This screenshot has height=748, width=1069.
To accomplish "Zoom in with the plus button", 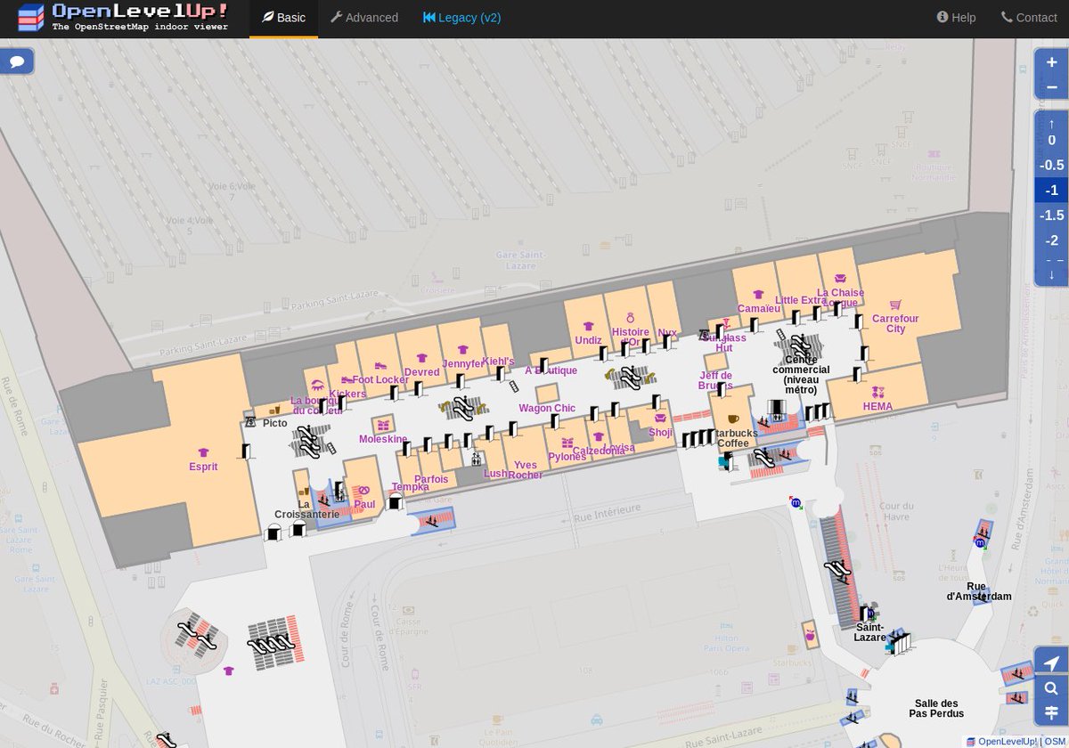I will point(1051,61).
